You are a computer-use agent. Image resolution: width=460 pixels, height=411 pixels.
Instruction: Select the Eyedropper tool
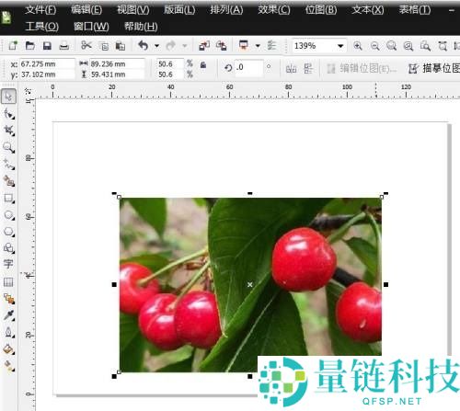pyautogui.click(x=8, y=315)
